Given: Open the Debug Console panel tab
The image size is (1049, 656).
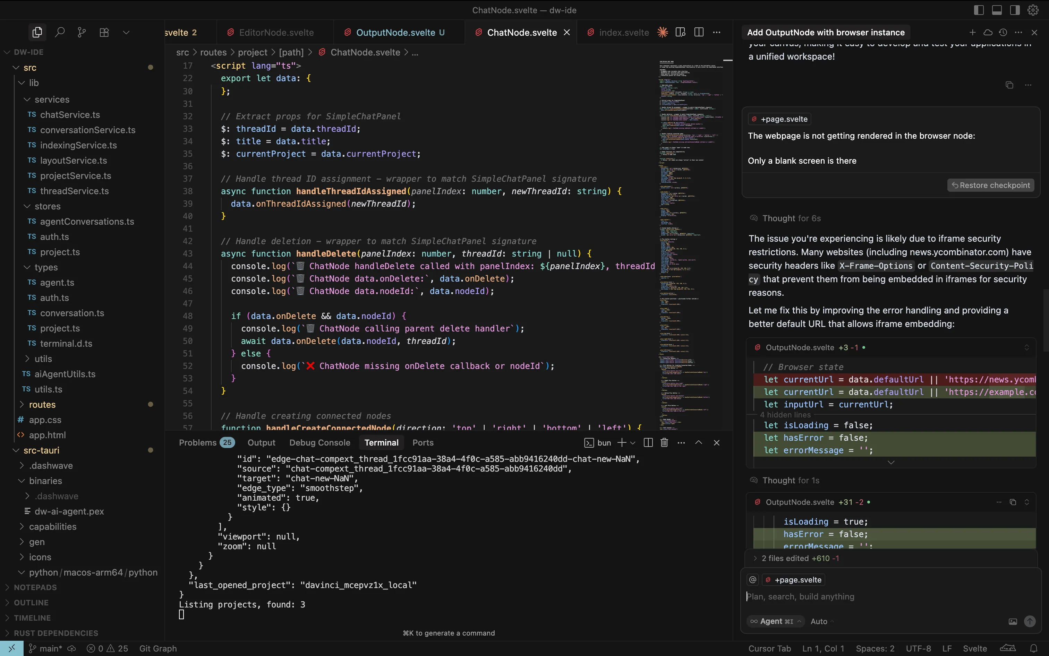Looking at the screenshot, I should click(319, 442).
